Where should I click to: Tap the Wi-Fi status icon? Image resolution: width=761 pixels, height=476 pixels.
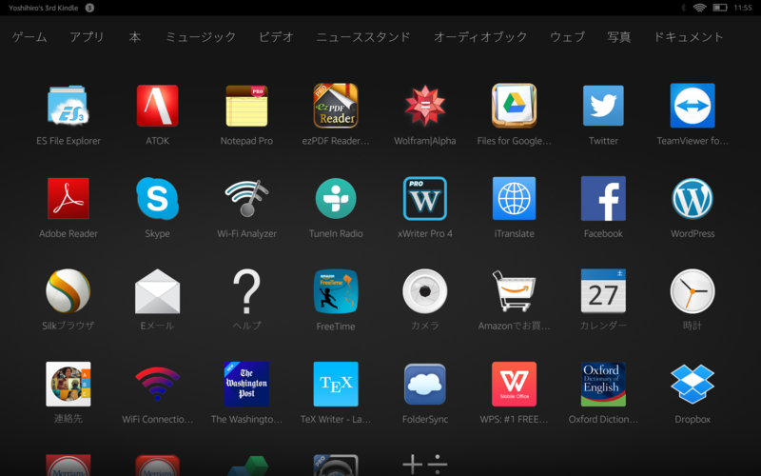click(x=699, y=8)
